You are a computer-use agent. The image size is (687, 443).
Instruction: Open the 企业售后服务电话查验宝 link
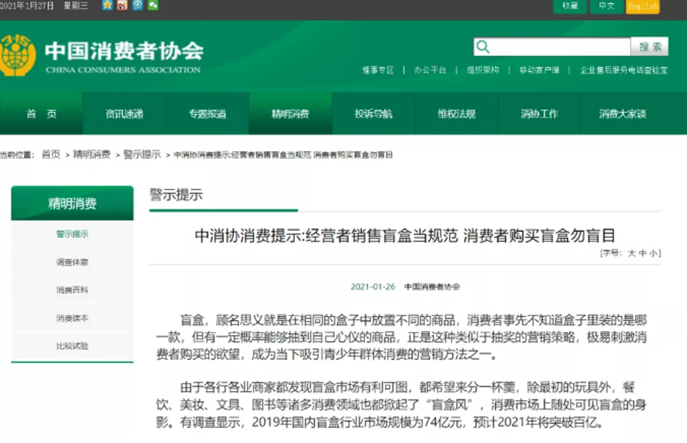[624, 70]
